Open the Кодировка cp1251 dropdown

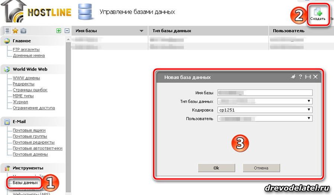tap(308, 110)
